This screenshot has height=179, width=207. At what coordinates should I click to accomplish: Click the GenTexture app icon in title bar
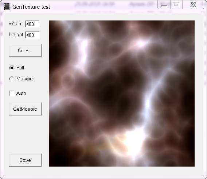(7, 7)
